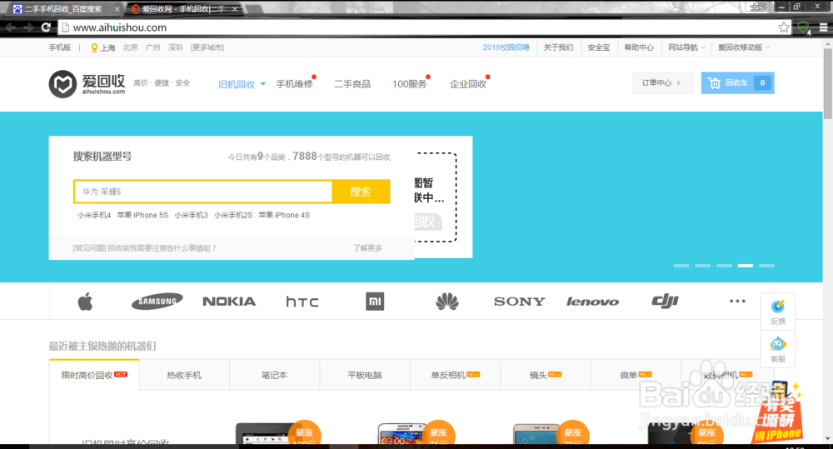Open the 手机版 link

[59, 47]
